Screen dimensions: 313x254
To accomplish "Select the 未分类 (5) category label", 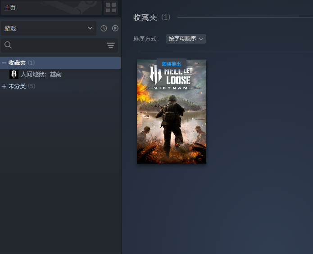I will (x=22, y=86).
